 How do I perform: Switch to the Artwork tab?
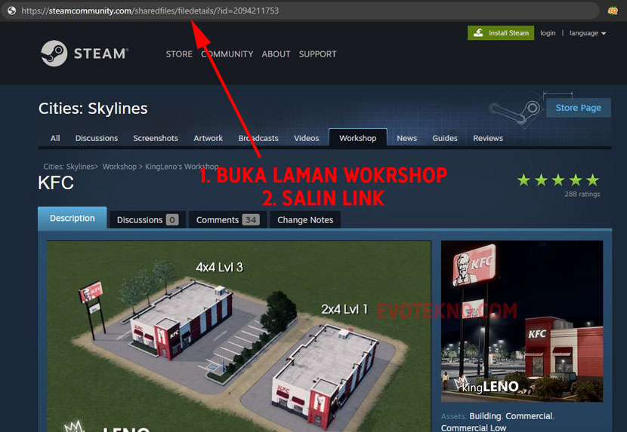[x=208, y=138]
